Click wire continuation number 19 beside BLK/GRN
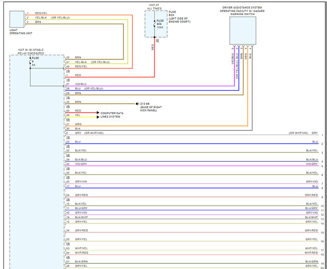 [322, 263]
